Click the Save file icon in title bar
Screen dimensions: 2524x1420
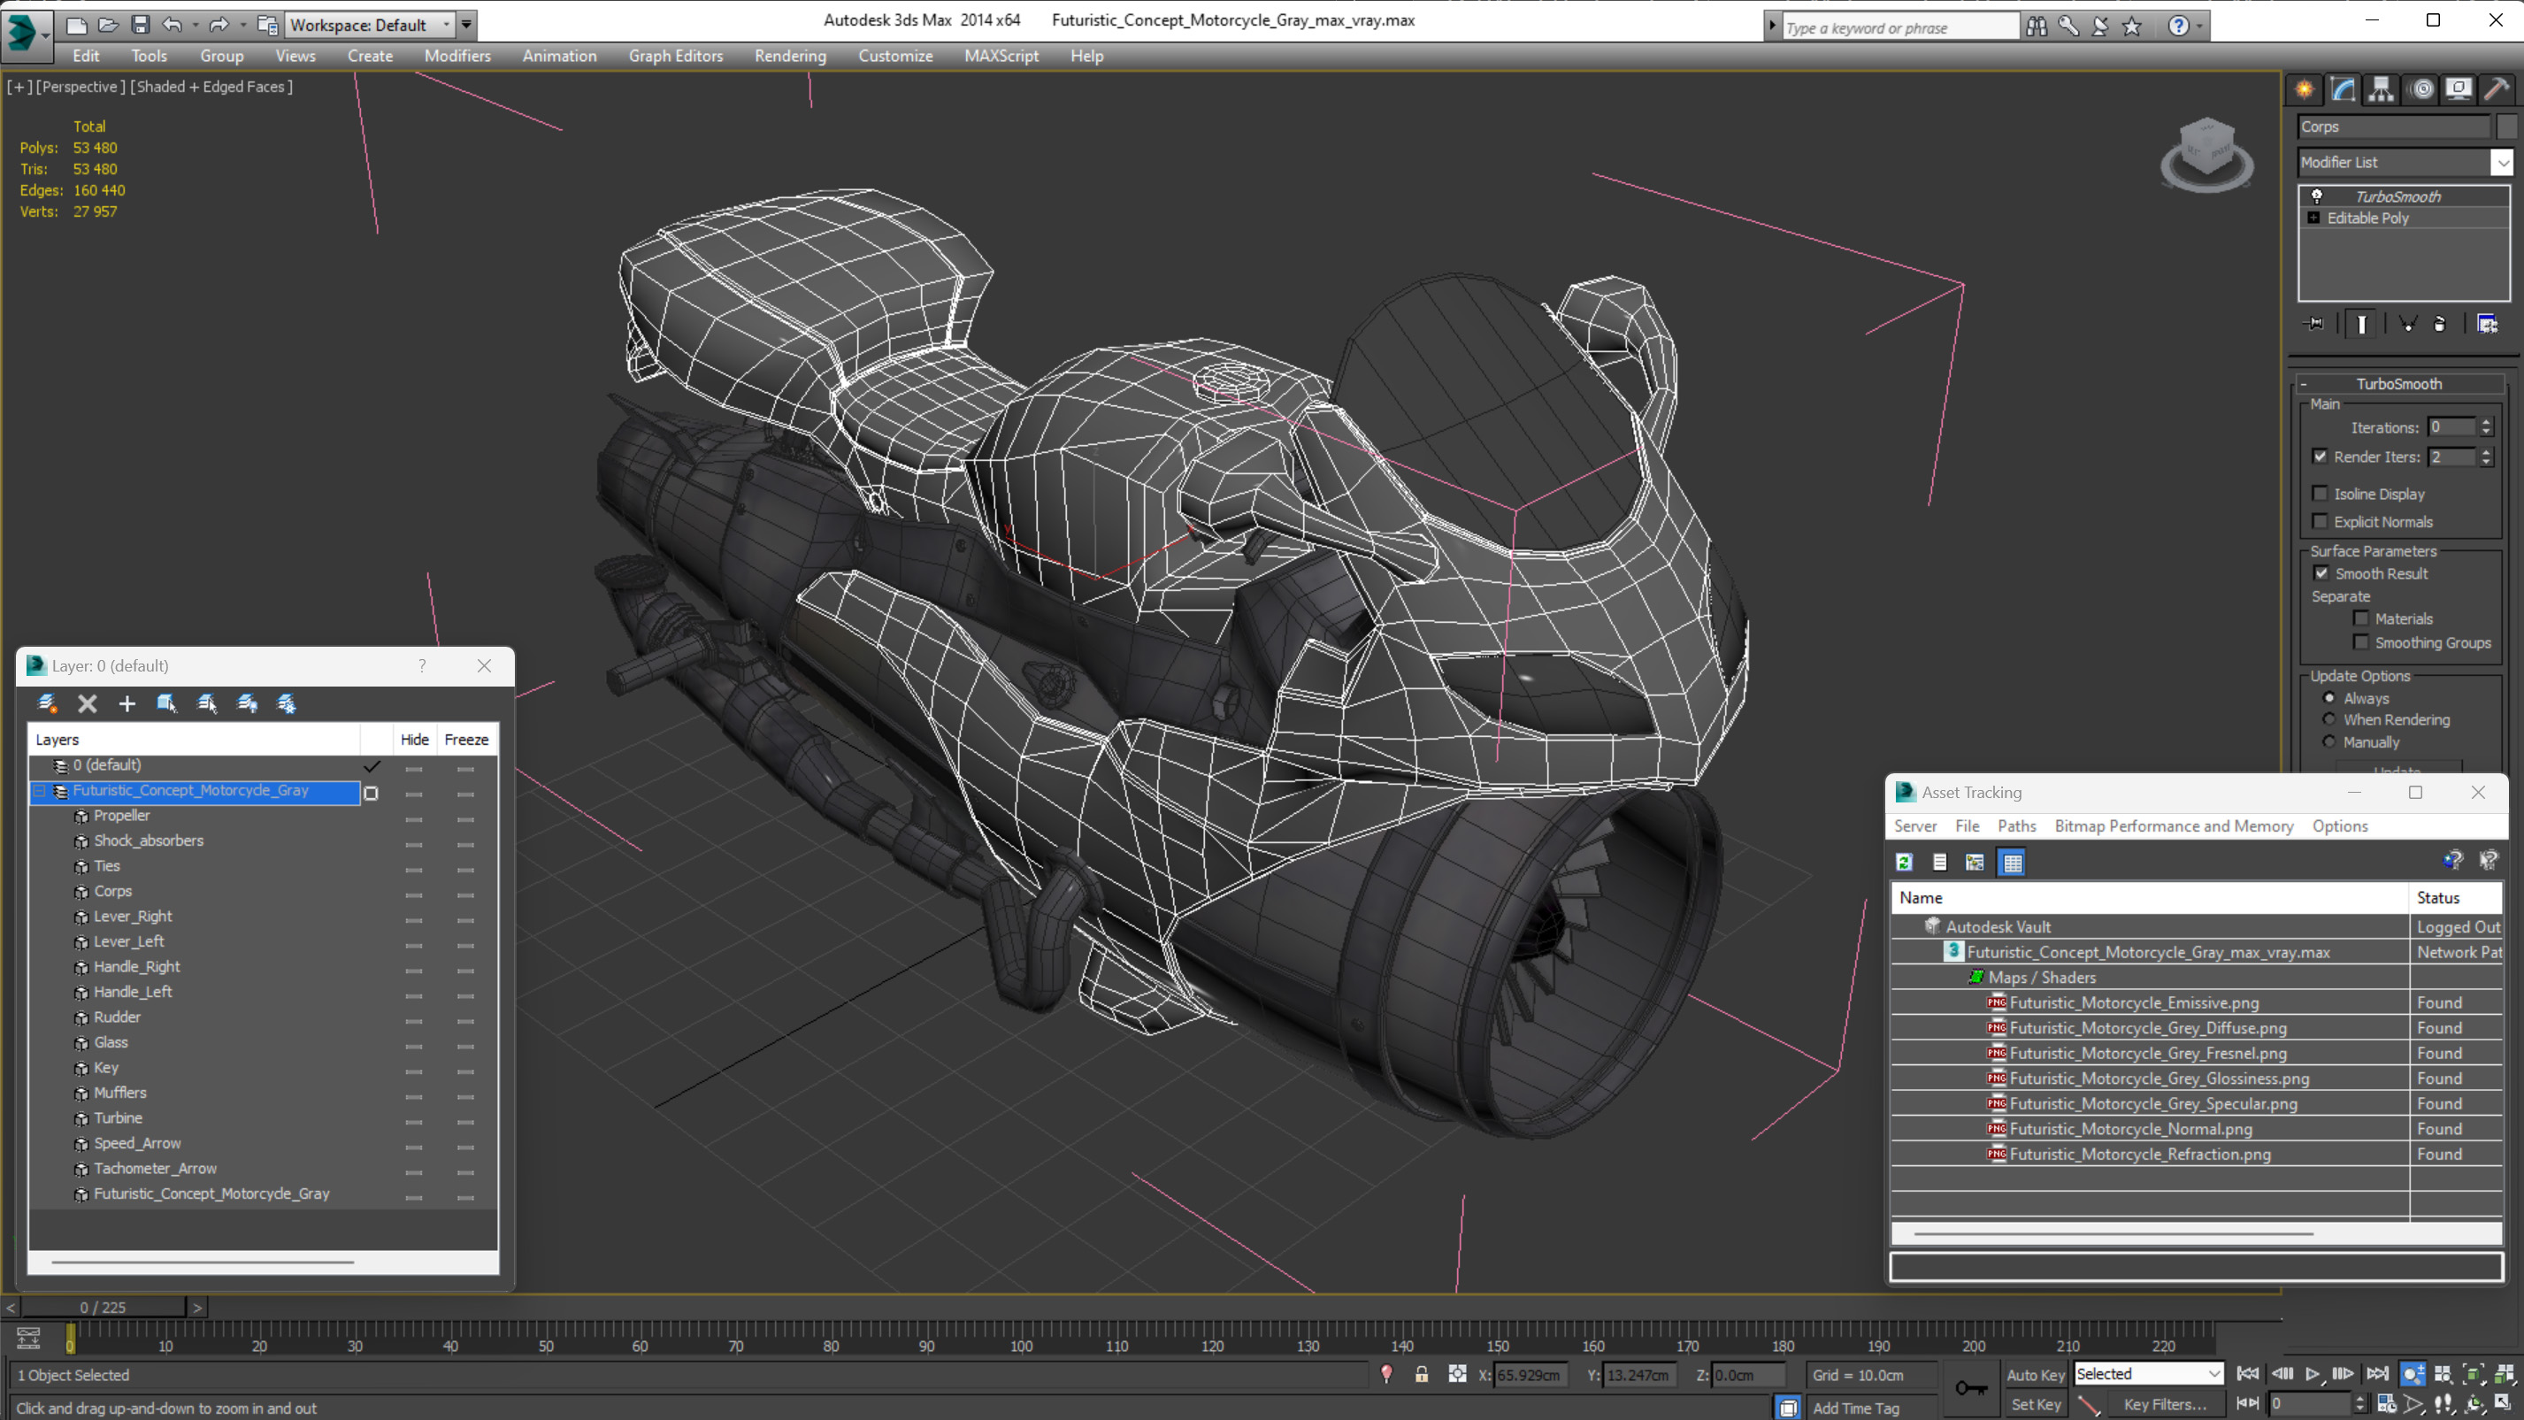[141, 25]
